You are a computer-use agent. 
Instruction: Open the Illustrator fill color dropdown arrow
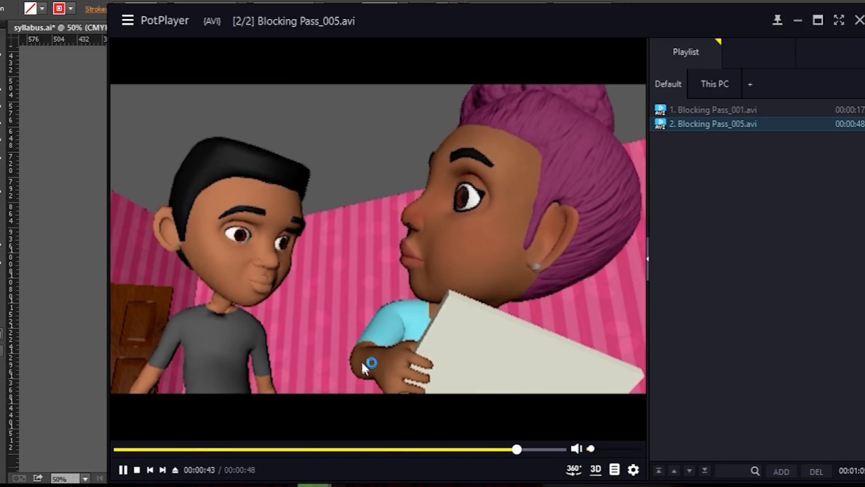click(x=43, y=9)
